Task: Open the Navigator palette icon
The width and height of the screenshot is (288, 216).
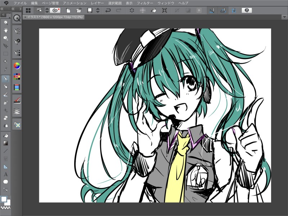Action: [17, 125]
